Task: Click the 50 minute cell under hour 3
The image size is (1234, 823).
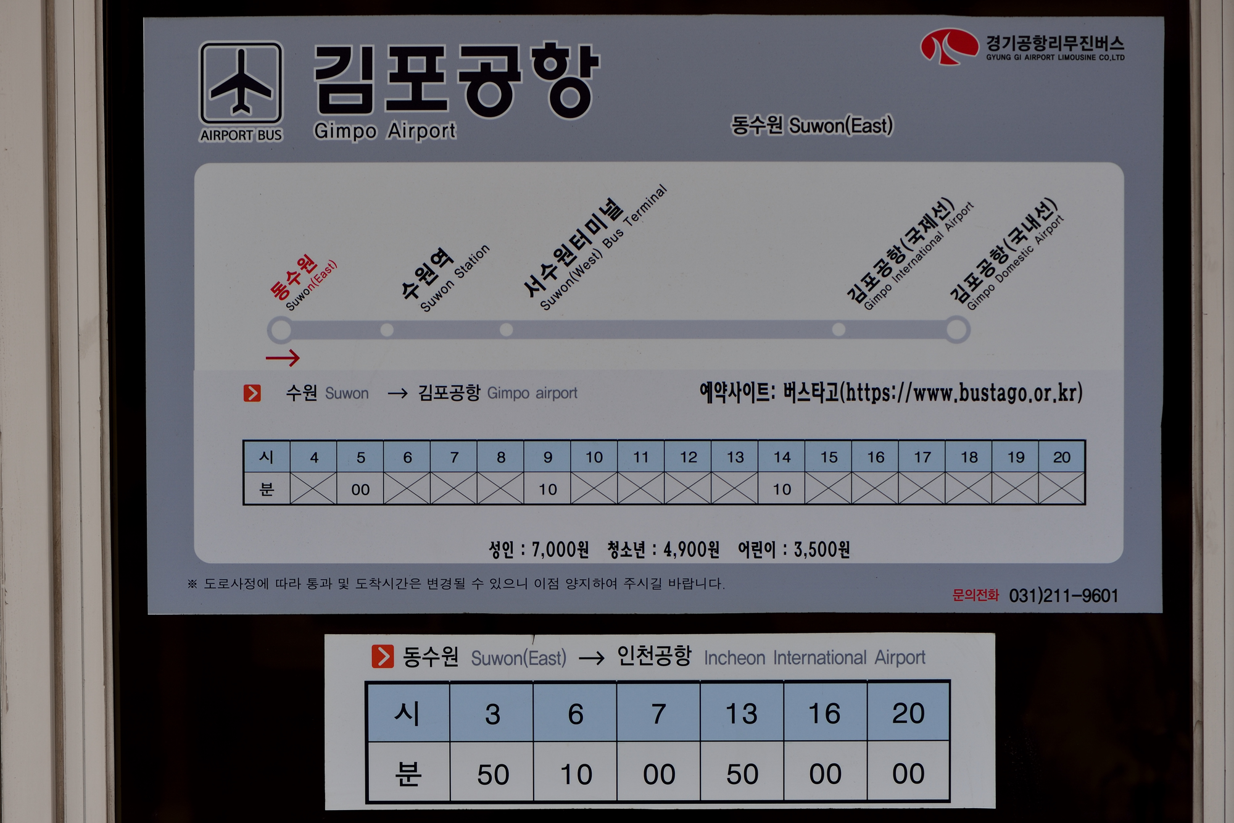Action: tap(492, 774)
